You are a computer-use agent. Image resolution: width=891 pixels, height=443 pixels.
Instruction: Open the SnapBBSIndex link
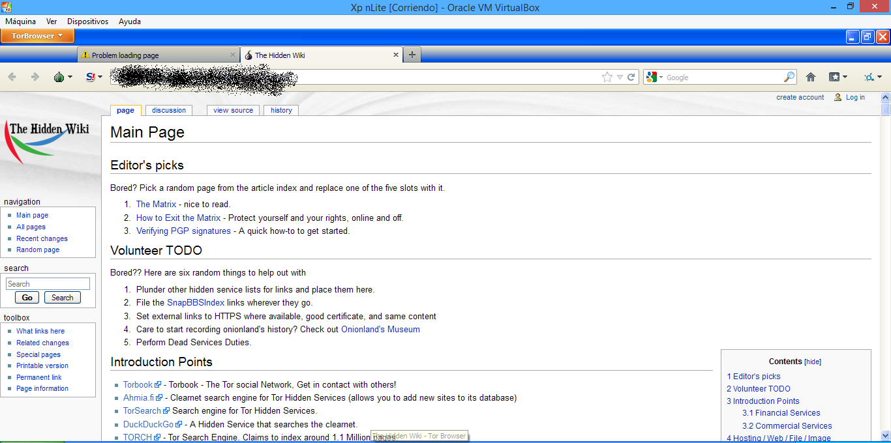196,302
